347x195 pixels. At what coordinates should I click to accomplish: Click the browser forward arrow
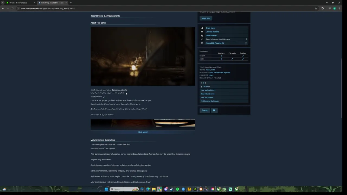pyautogui.click(x=8, y=8)
